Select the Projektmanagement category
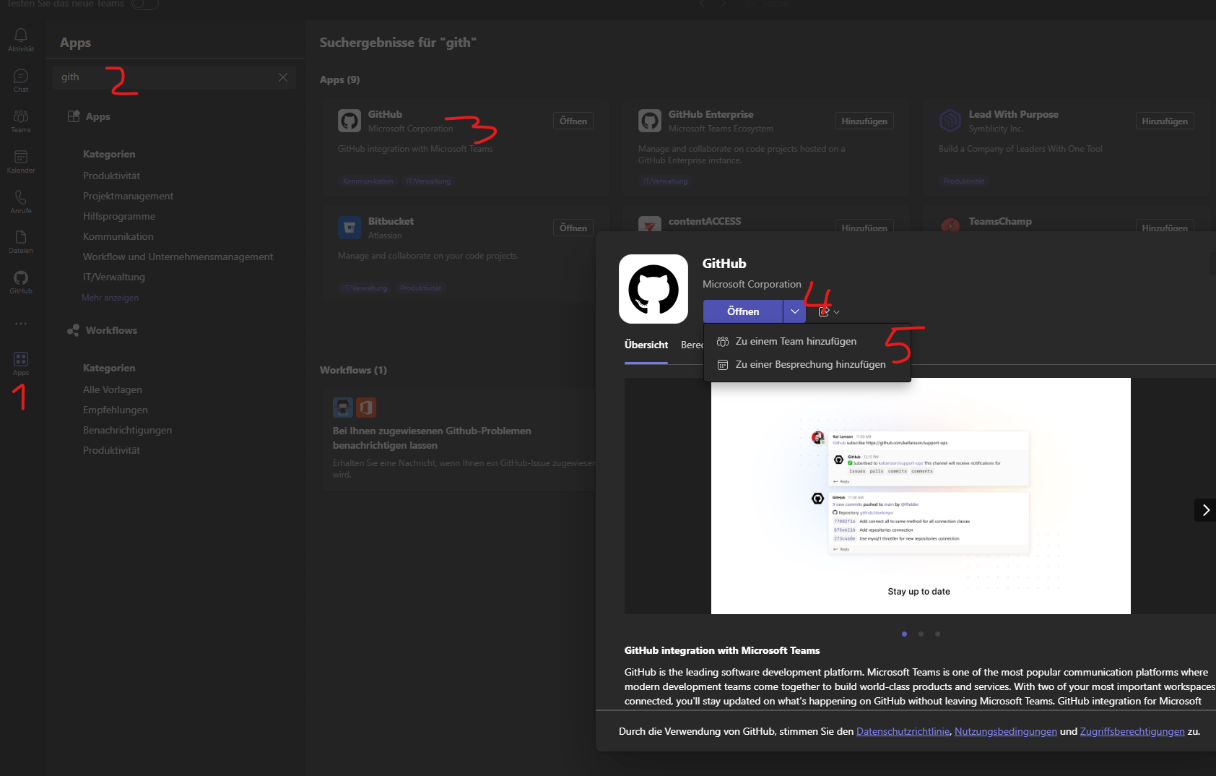This screenshot has width=1216, height=776. point(128,196)
